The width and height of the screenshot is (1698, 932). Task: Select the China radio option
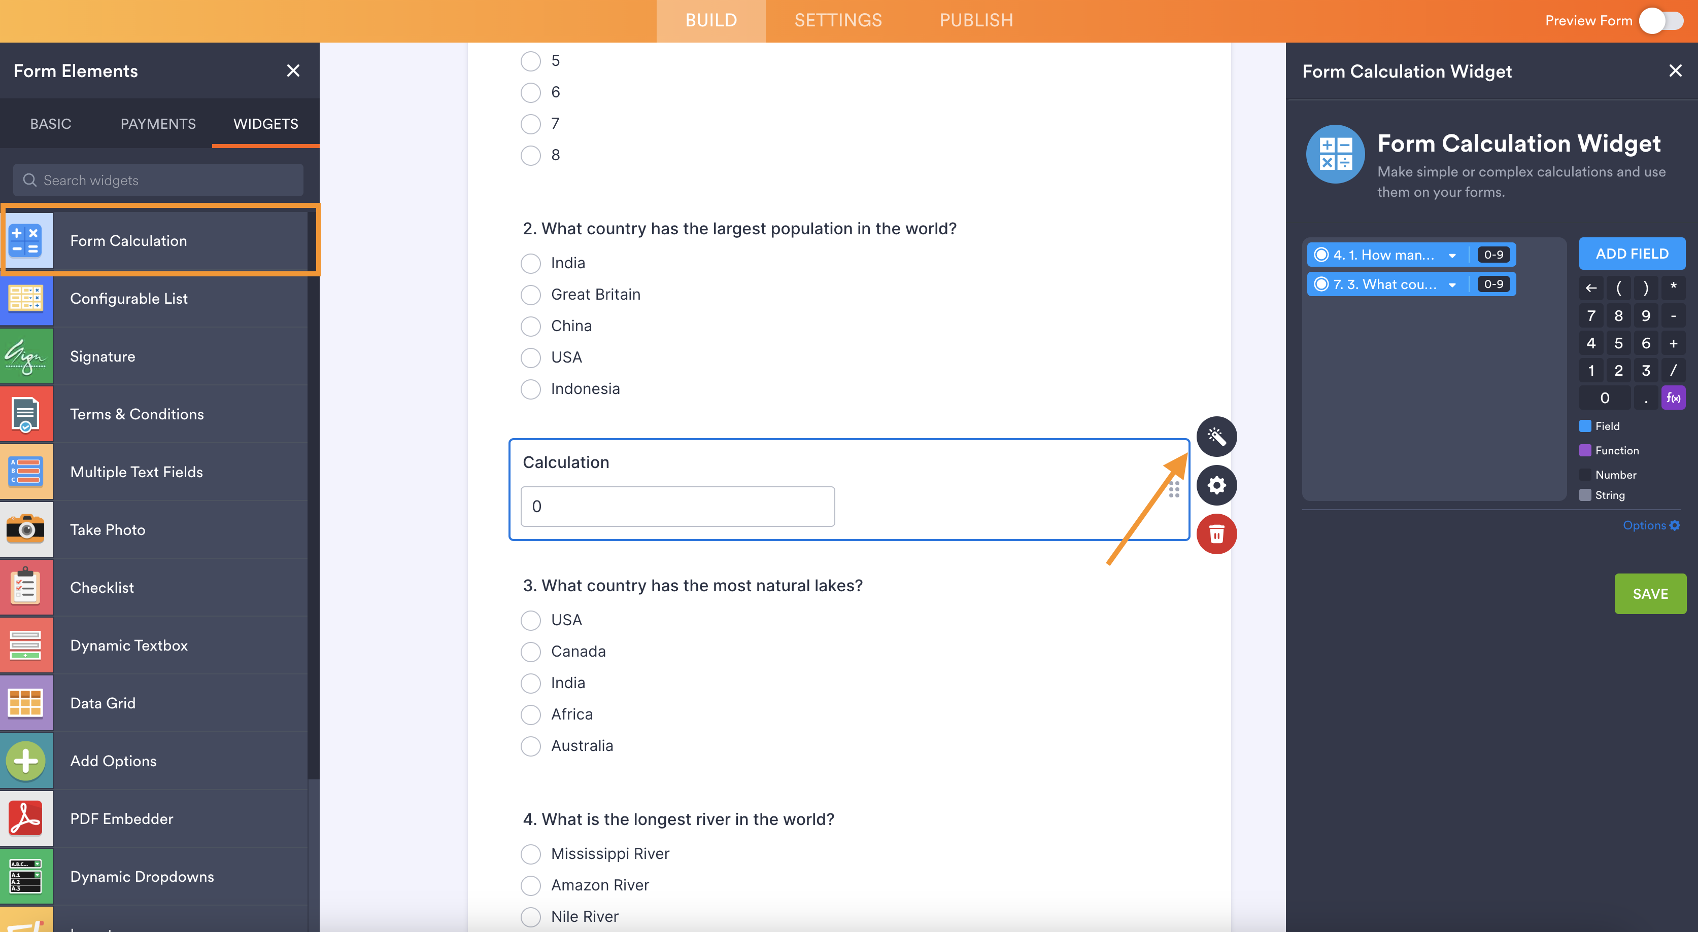point(531,326)
